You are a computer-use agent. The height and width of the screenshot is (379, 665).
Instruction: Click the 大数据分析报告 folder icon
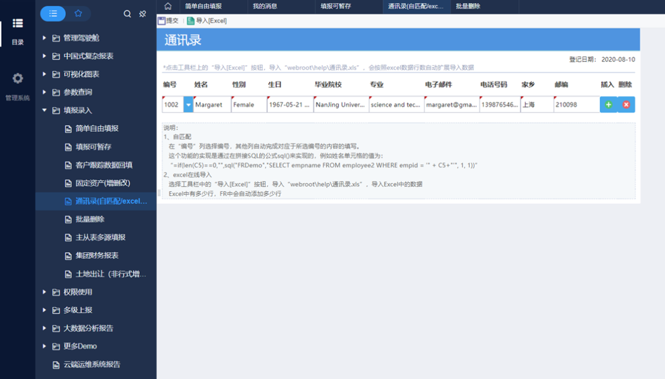click(x=56, y=328)
